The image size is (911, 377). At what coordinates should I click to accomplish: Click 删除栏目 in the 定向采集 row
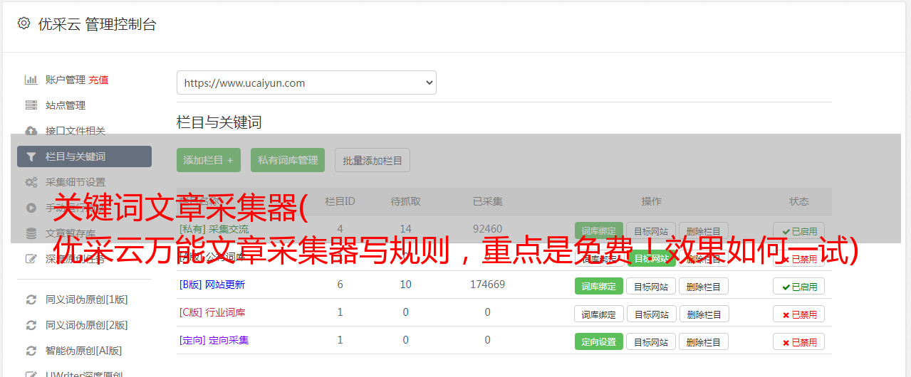[x=704, y=341]
